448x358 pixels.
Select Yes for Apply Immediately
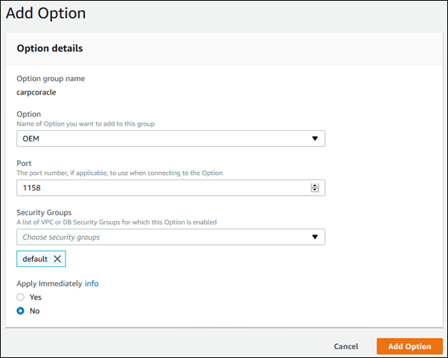coord(21,297)
